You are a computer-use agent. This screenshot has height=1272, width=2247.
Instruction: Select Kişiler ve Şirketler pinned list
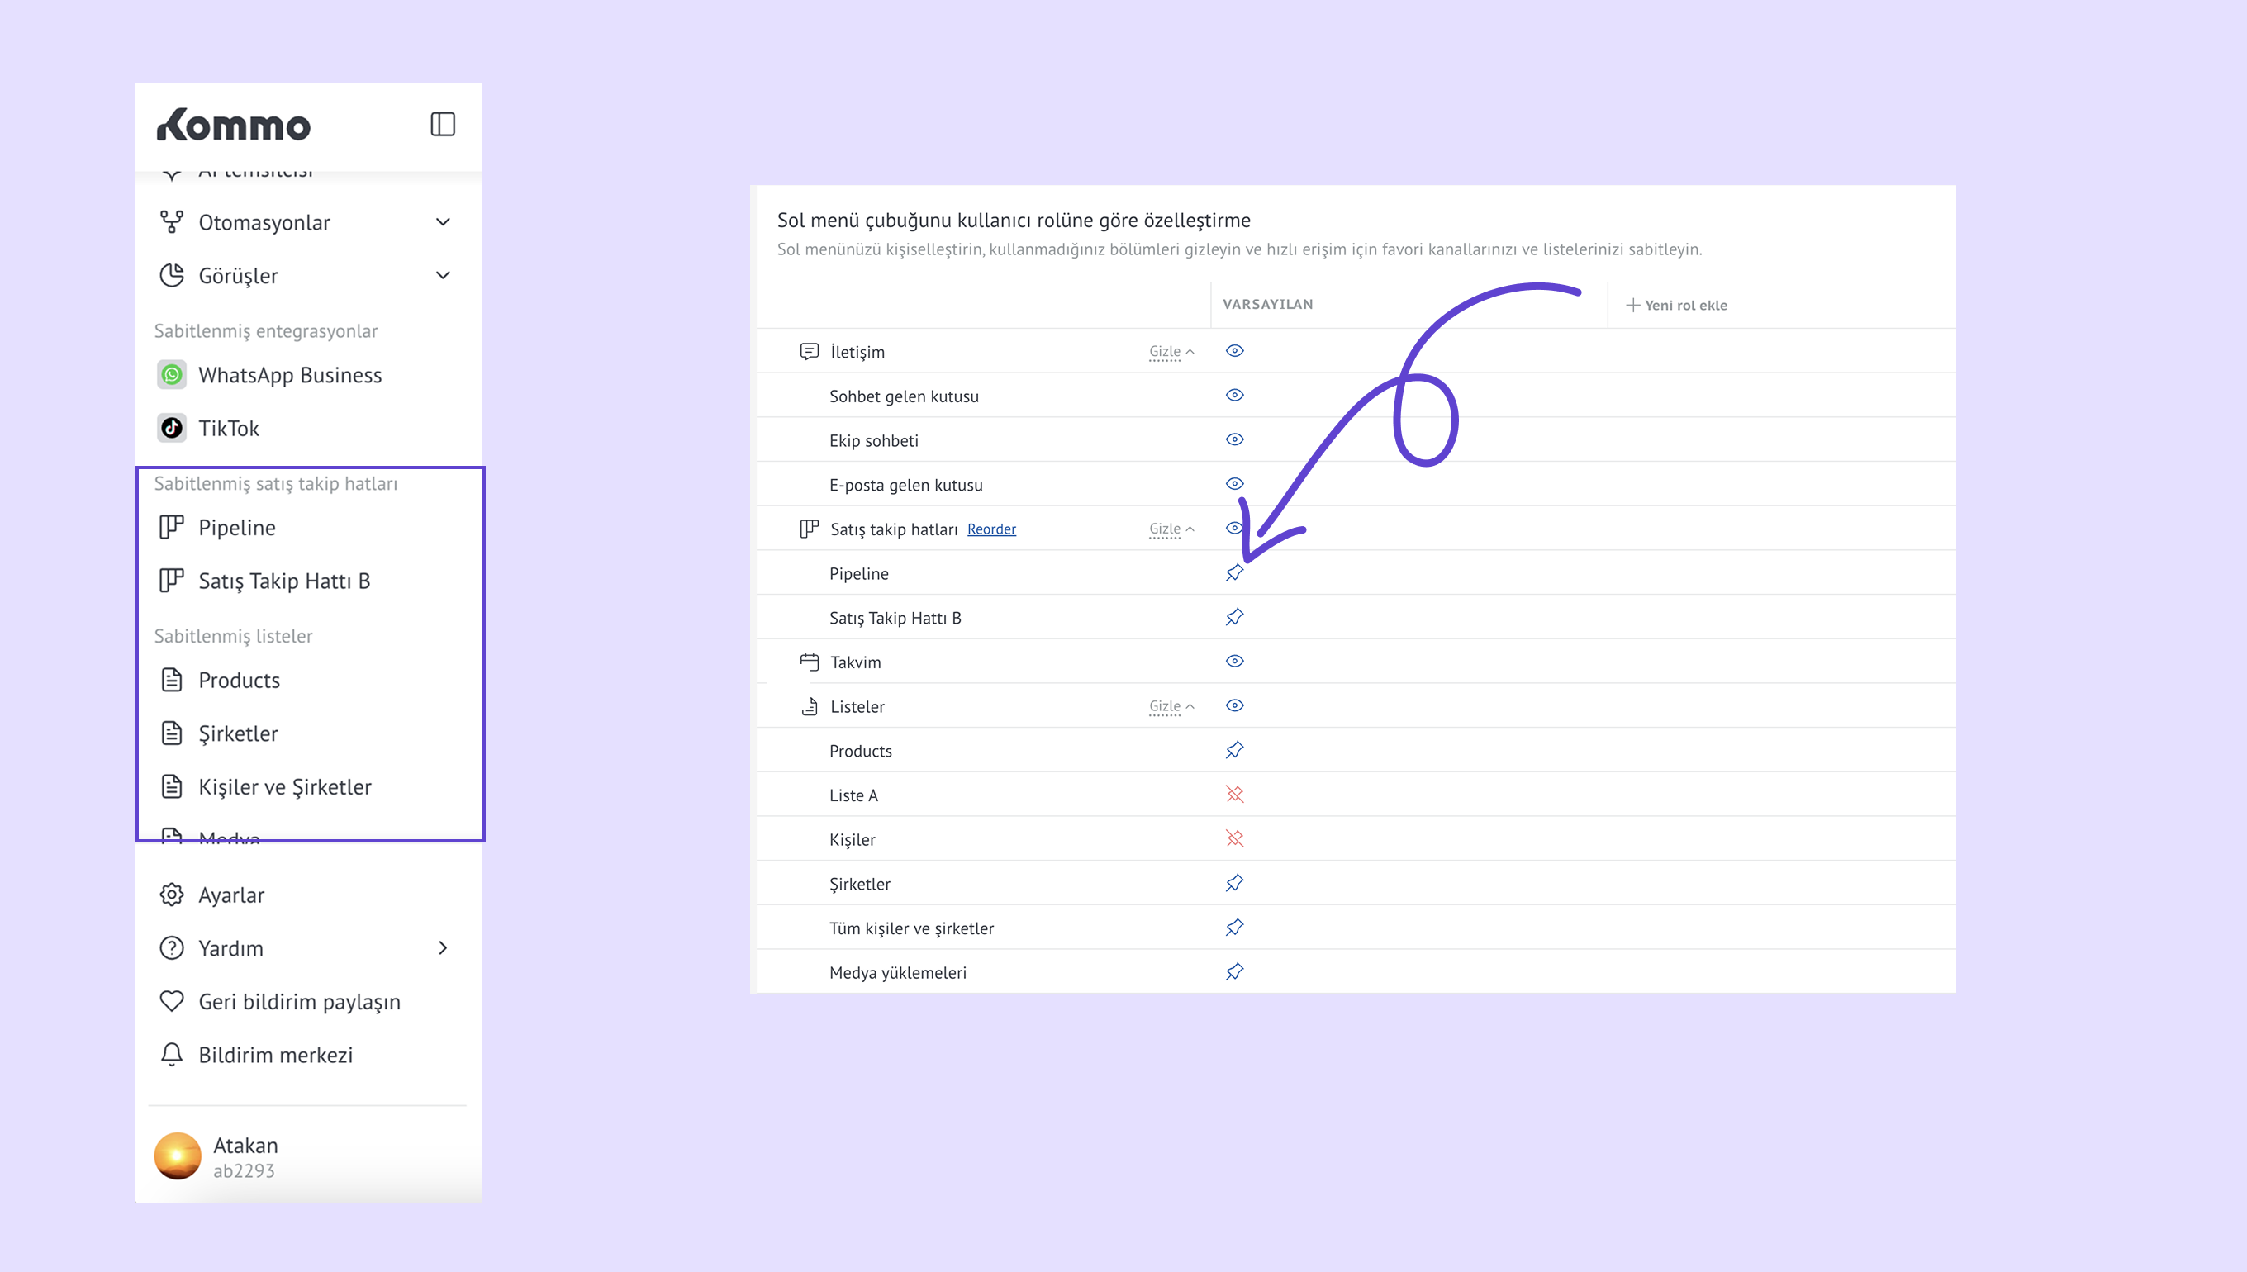[285, 786]
